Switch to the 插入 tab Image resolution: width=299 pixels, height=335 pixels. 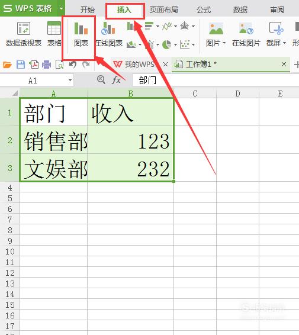pos(124,10)
